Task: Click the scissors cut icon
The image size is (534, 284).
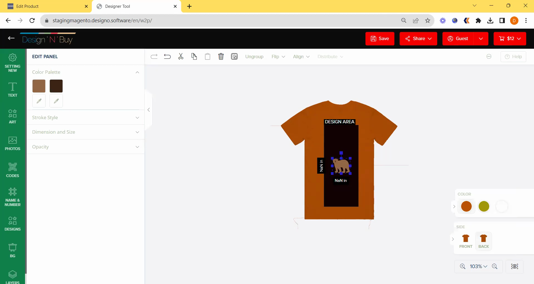Action: 181,57
